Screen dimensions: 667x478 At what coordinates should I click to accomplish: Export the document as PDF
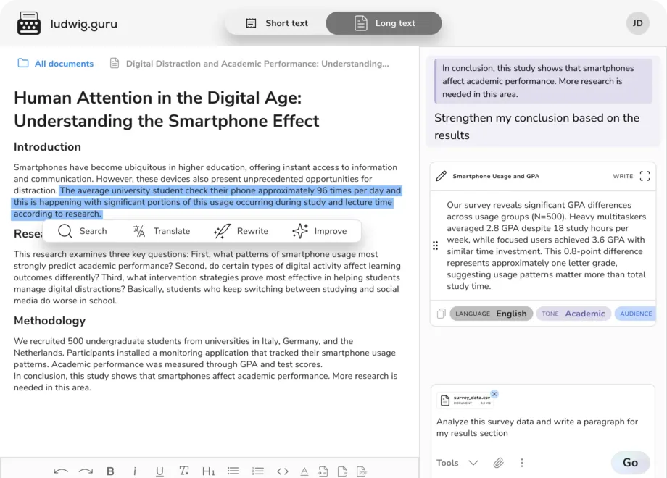coord(362,471)
